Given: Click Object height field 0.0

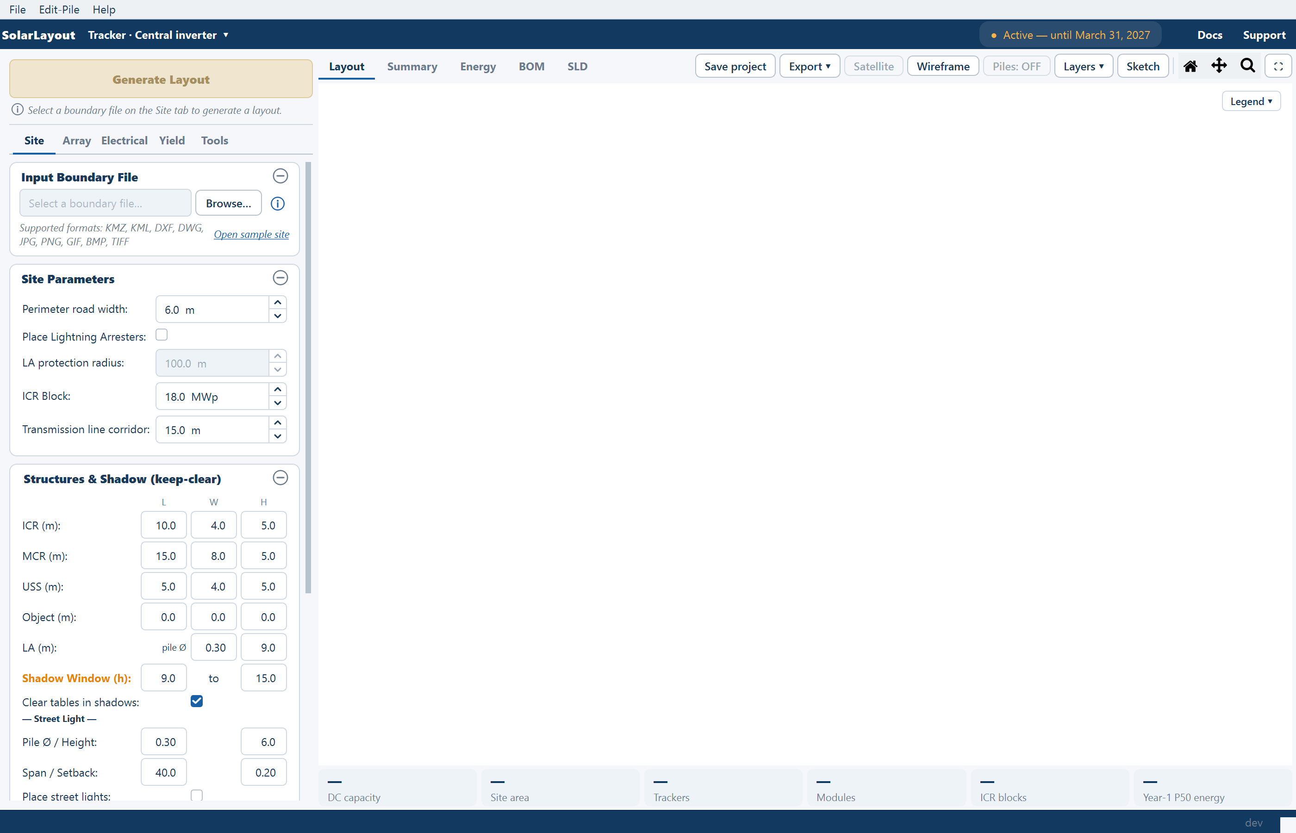Looking at the screenshot, I should 263,616.
